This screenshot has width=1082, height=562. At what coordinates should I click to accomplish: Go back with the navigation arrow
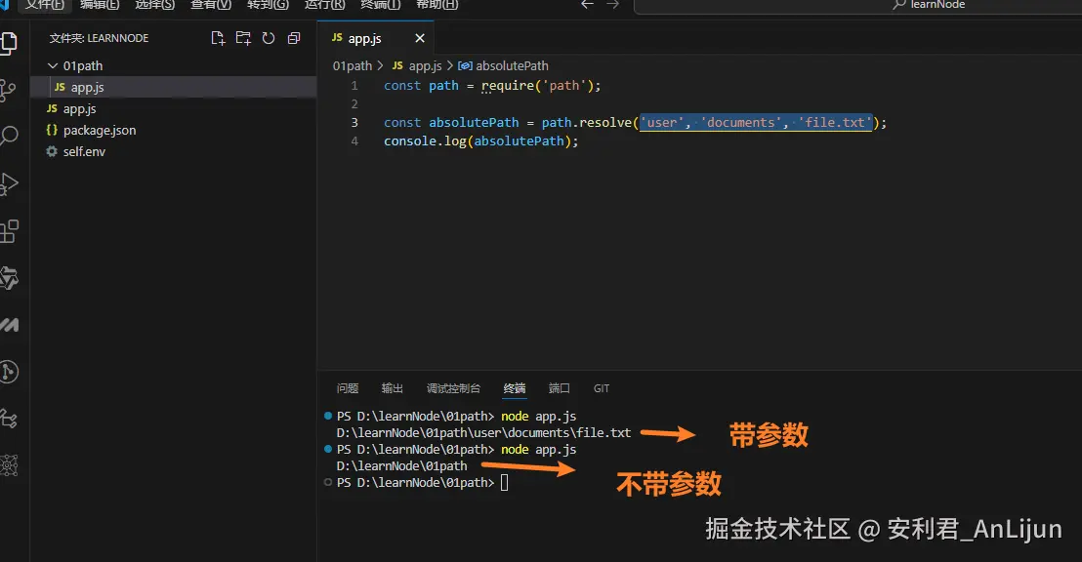point(587,5)
